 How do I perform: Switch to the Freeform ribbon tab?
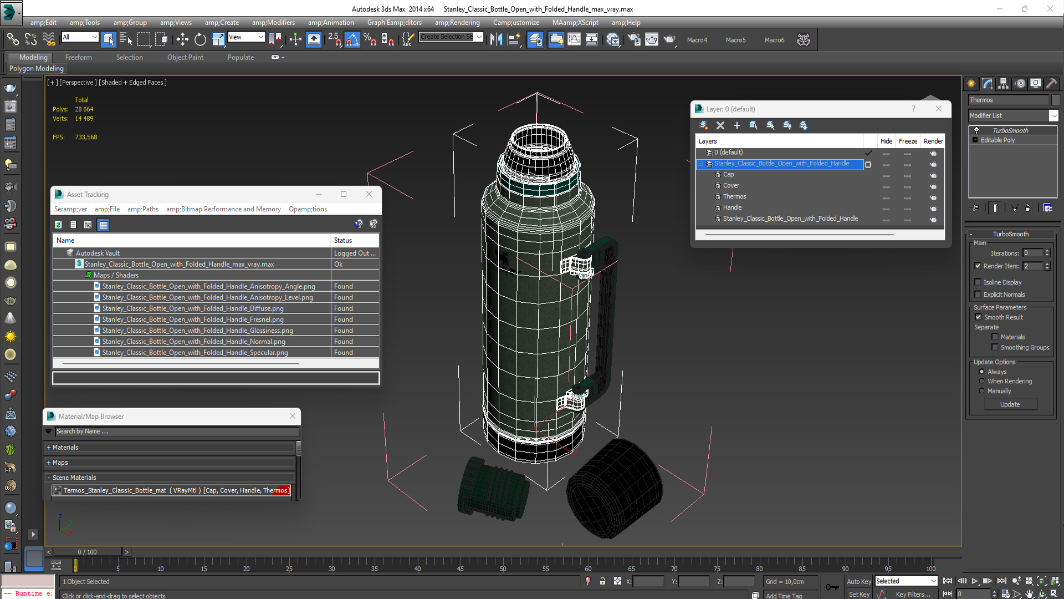pyautogui.click(x=79, y=57)
